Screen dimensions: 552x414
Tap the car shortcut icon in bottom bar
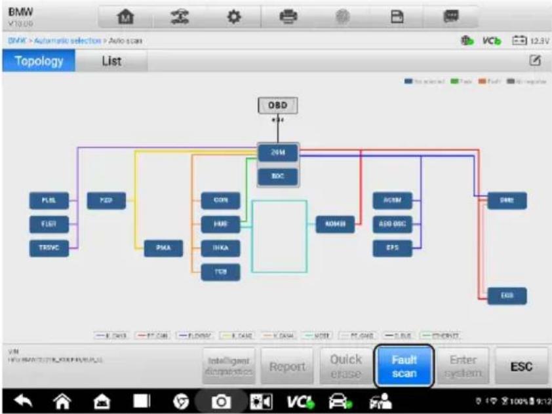340,402
